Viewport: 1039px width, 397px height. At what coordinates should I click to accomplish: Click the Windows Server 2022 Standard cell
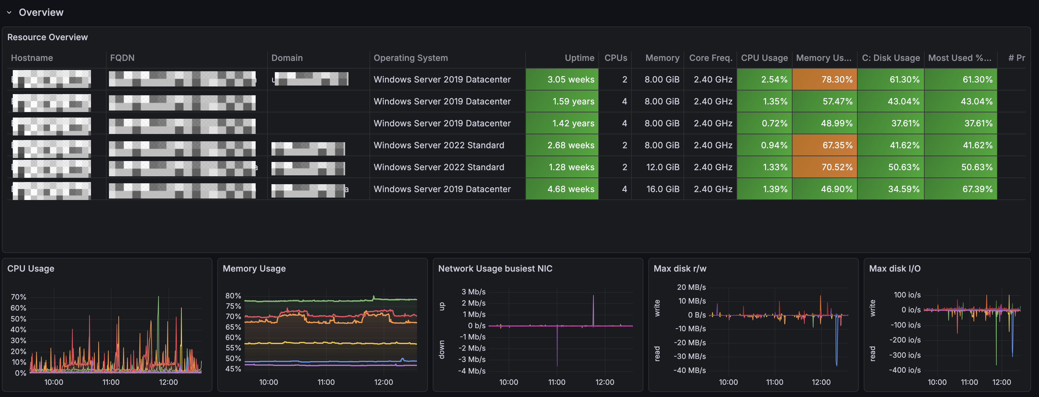[439, 145]
